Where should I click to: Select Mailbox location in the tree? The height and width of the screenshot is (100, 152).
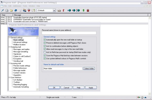[20, 44]
